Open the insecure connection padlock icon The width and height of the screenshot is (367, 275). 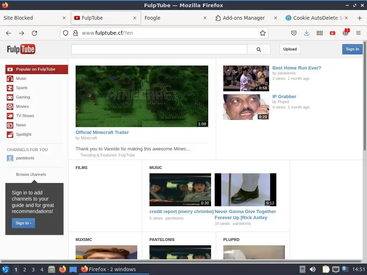(x=75, y=33)
